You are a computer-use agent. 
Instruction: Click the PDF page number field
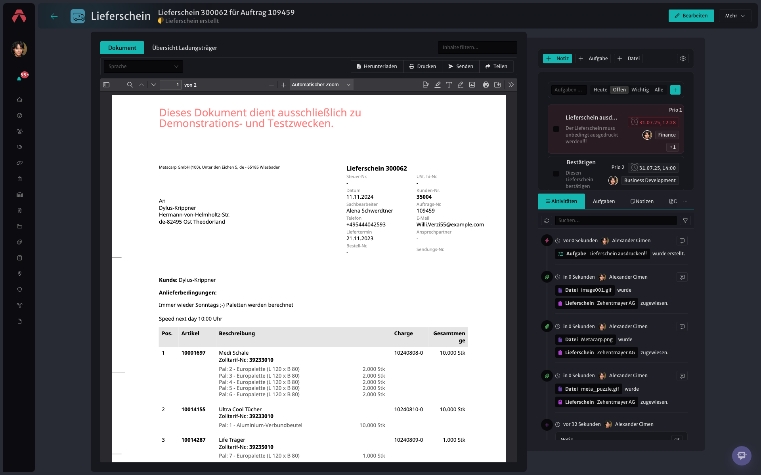coord(170,85)
